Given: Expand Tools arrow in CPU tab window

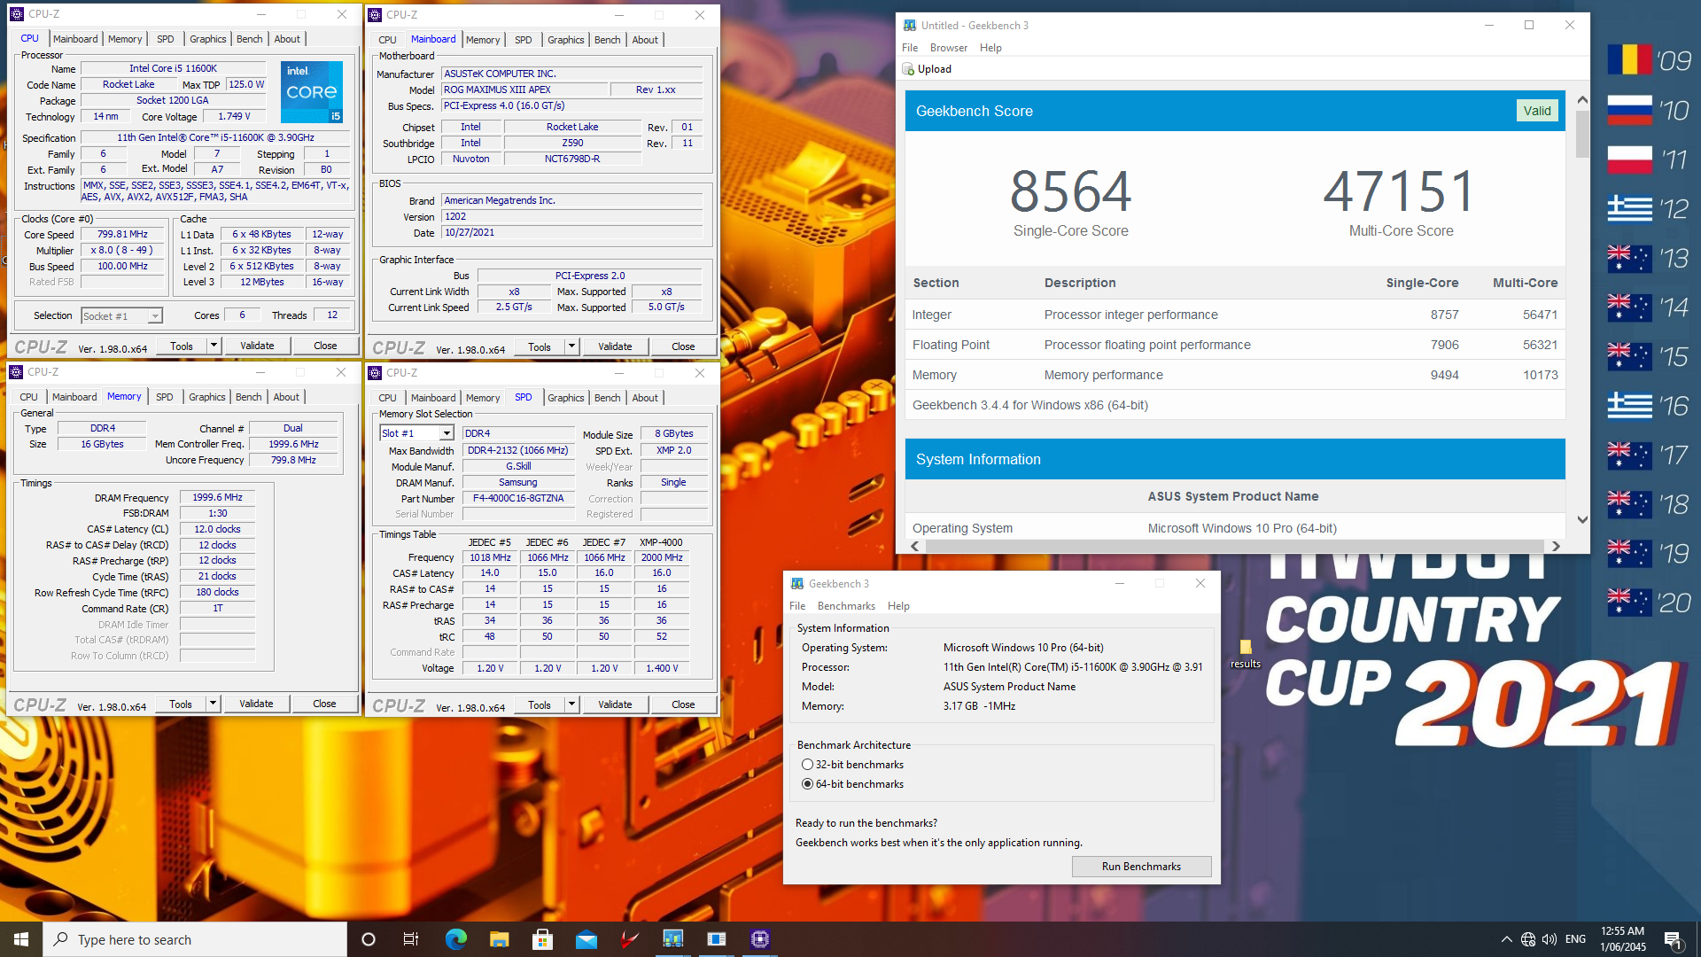Looking at the screenshot, I should 214,346.
